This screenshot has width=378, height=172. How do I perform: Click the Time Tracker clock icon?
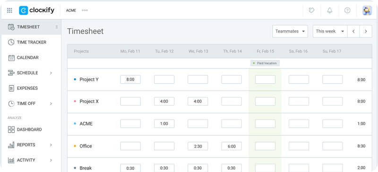tap(11, 42)
